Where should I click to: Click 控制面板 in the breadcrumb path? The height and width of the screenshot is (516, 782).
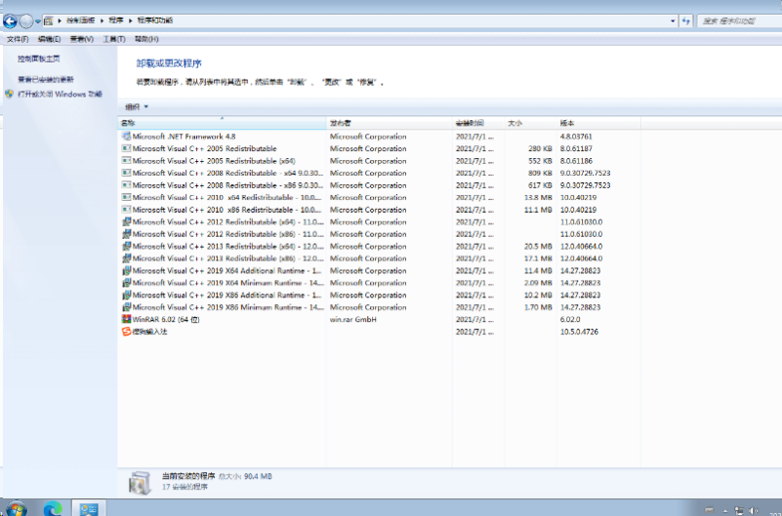pyautogui.click(x=80, y=20)
